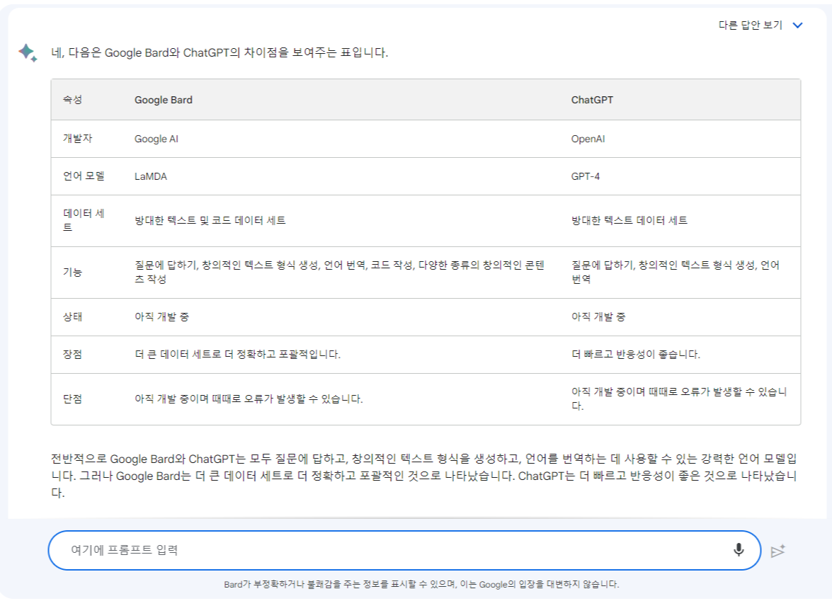Click the GPT-4 table cell

coord(586,176)
